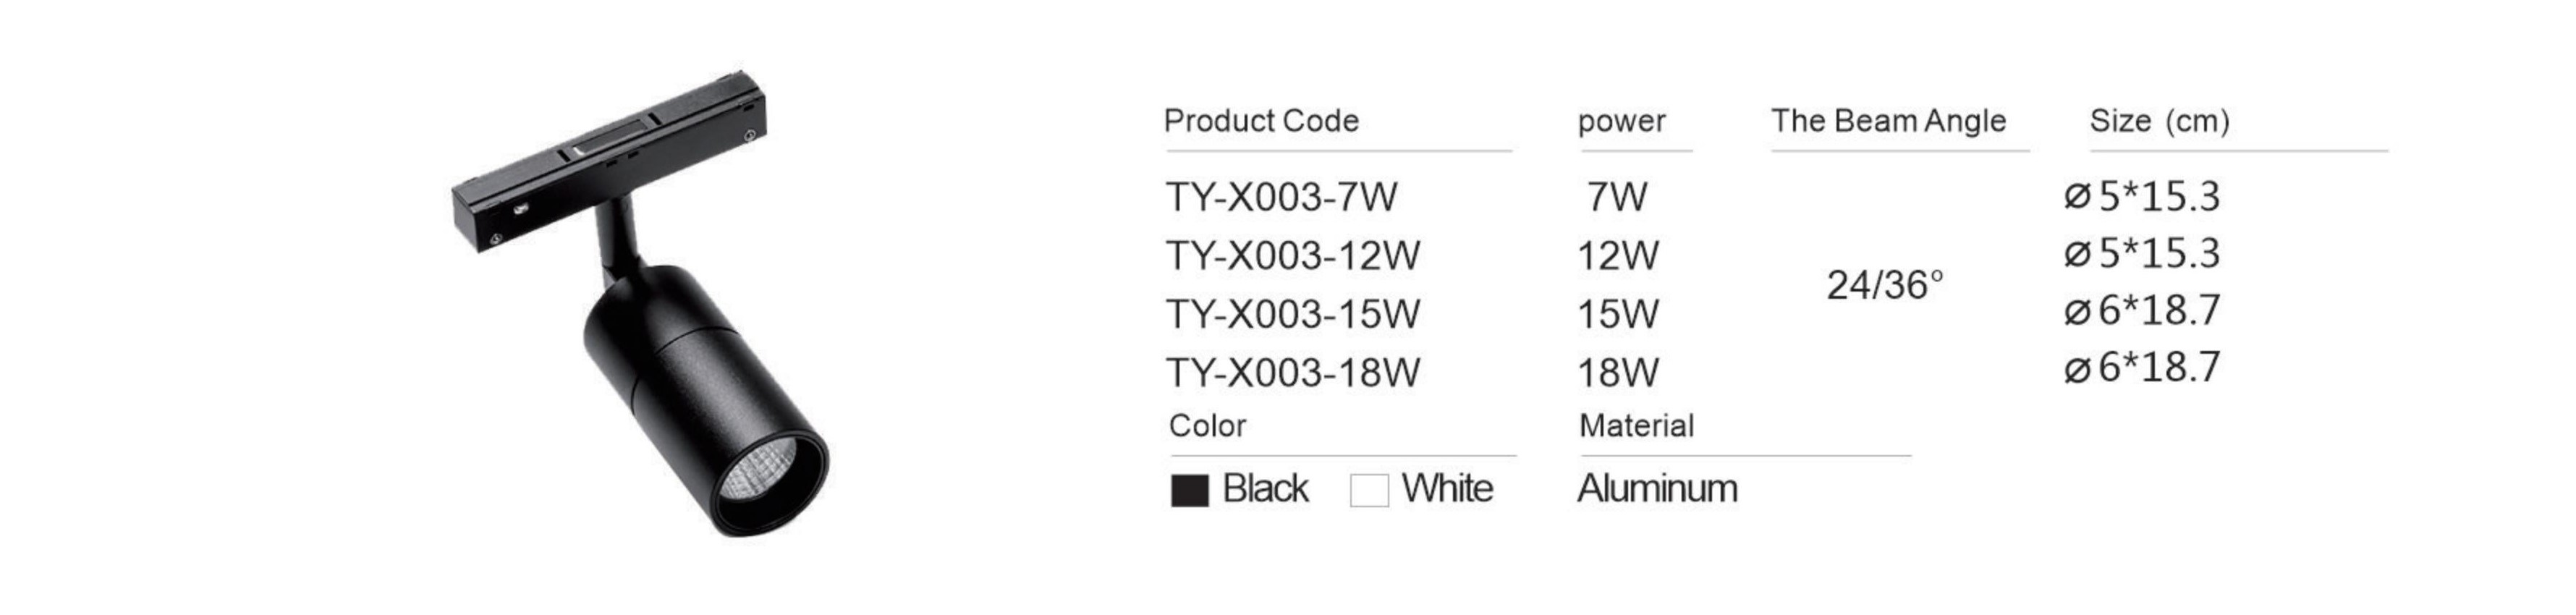The height and width of the screenshot is (615, 2576).
Task: Click the Material section label
Action: click(x=1636, y=426)
